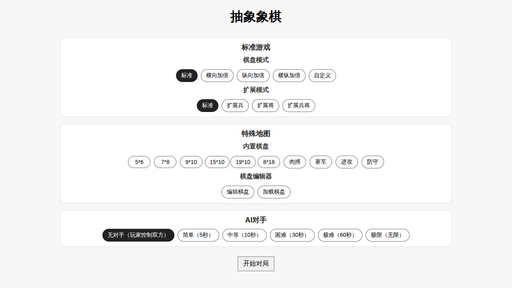Select the 19*10 built-in board

[243, 162]
